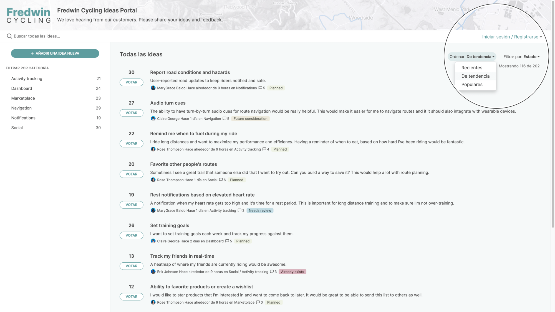Click the vote button for Set training goals
The height and width of the screenshot is (312, 555).
[x=131, y=235]
